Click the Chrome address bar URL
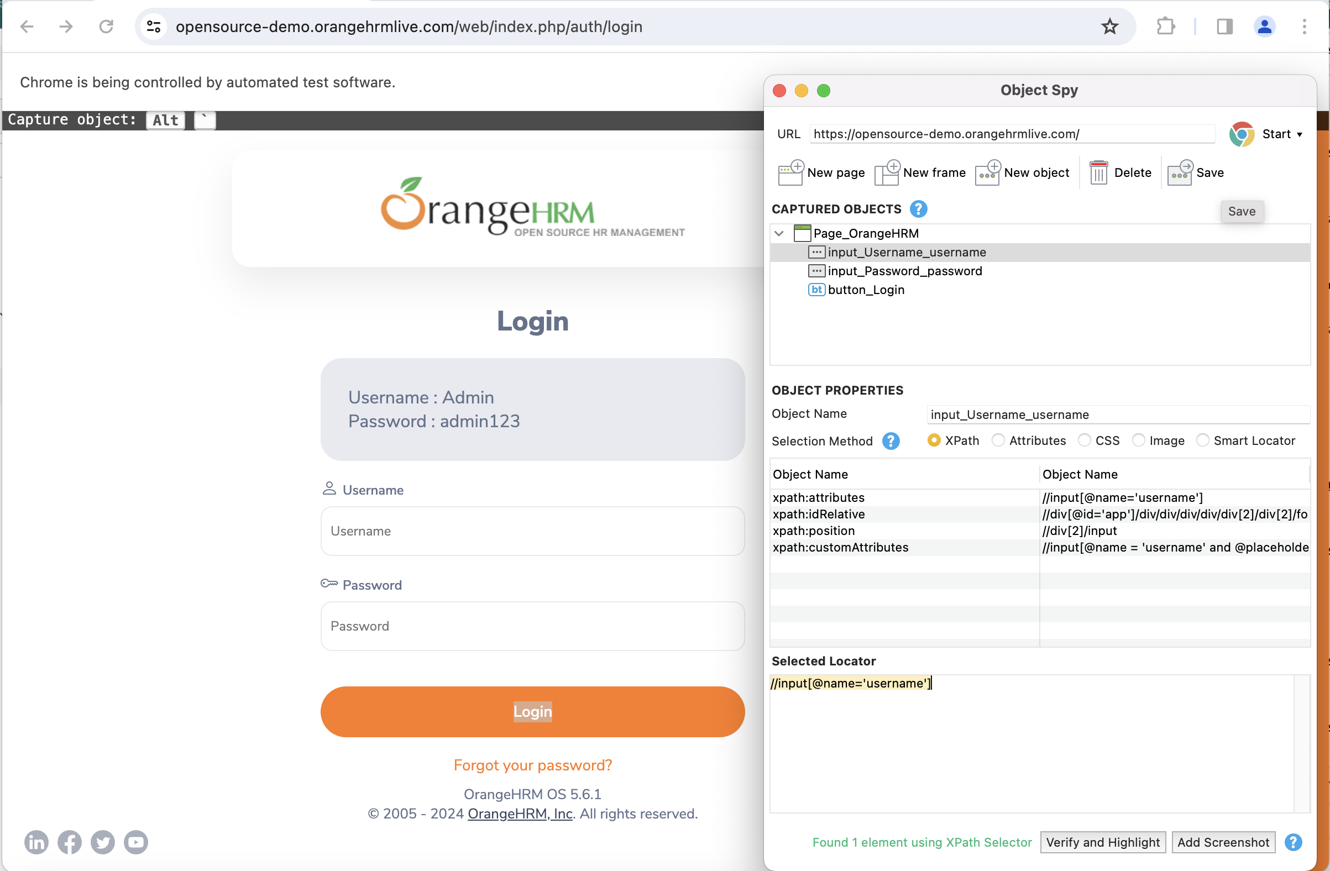 pyautogui.click(x=409, y=27)
